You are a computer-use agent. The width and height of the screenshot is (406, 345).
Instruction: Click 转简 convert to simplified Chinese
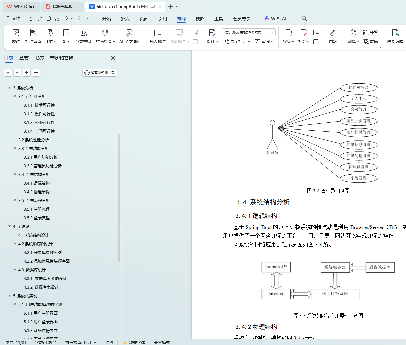click(371, 42)
